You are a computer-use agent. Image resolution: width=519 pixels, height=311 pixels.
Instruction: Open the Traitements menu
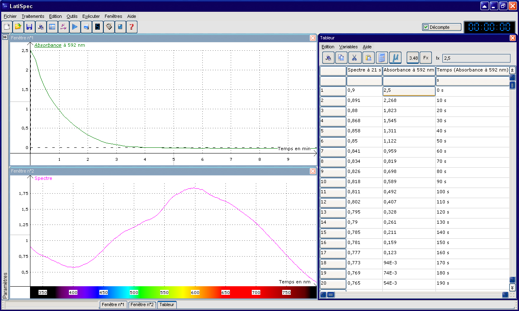tap(33, 16)
